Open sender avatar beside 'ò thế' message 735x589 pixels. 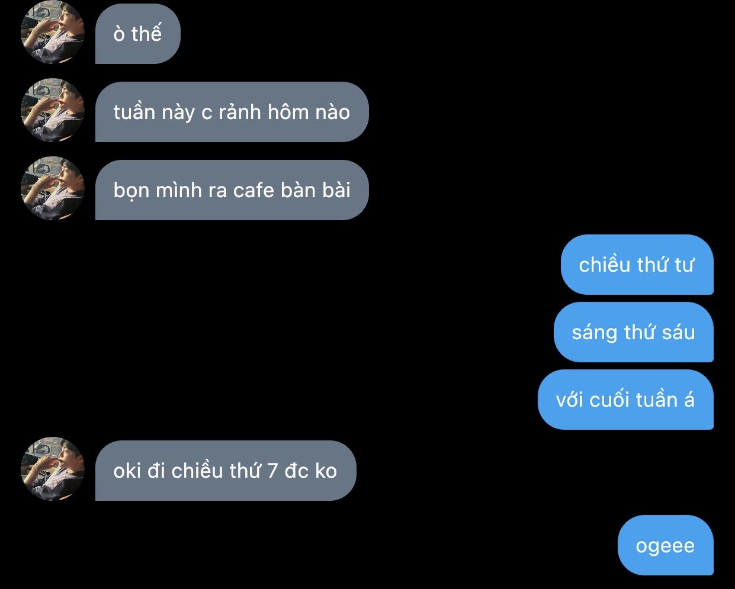point(53,33)
